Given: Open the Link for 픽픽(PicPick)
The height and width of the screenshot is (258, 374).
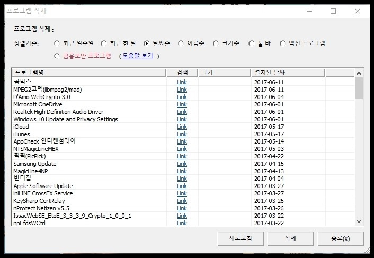Looking at the screenshot, I should coord(182,156).
